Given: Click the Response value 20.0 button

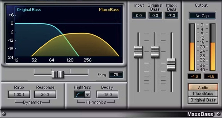Looking at the screenshot, I should [45, 95].
